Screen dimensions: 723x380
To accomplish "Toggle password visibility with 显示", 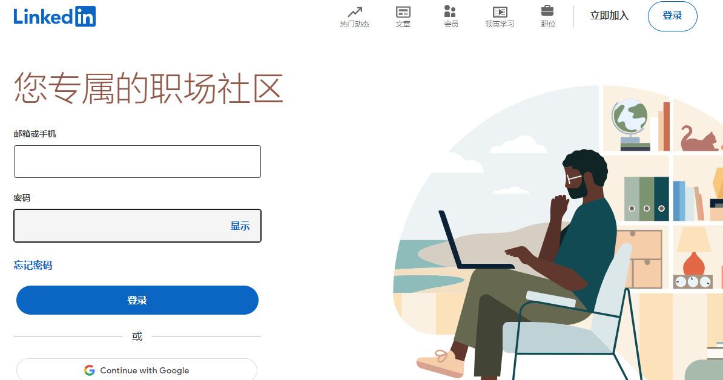I will point(240,226).
